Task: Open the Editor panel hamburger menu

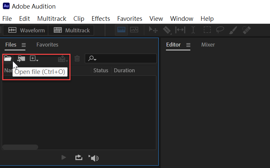Action: click(x=188, y=45)
